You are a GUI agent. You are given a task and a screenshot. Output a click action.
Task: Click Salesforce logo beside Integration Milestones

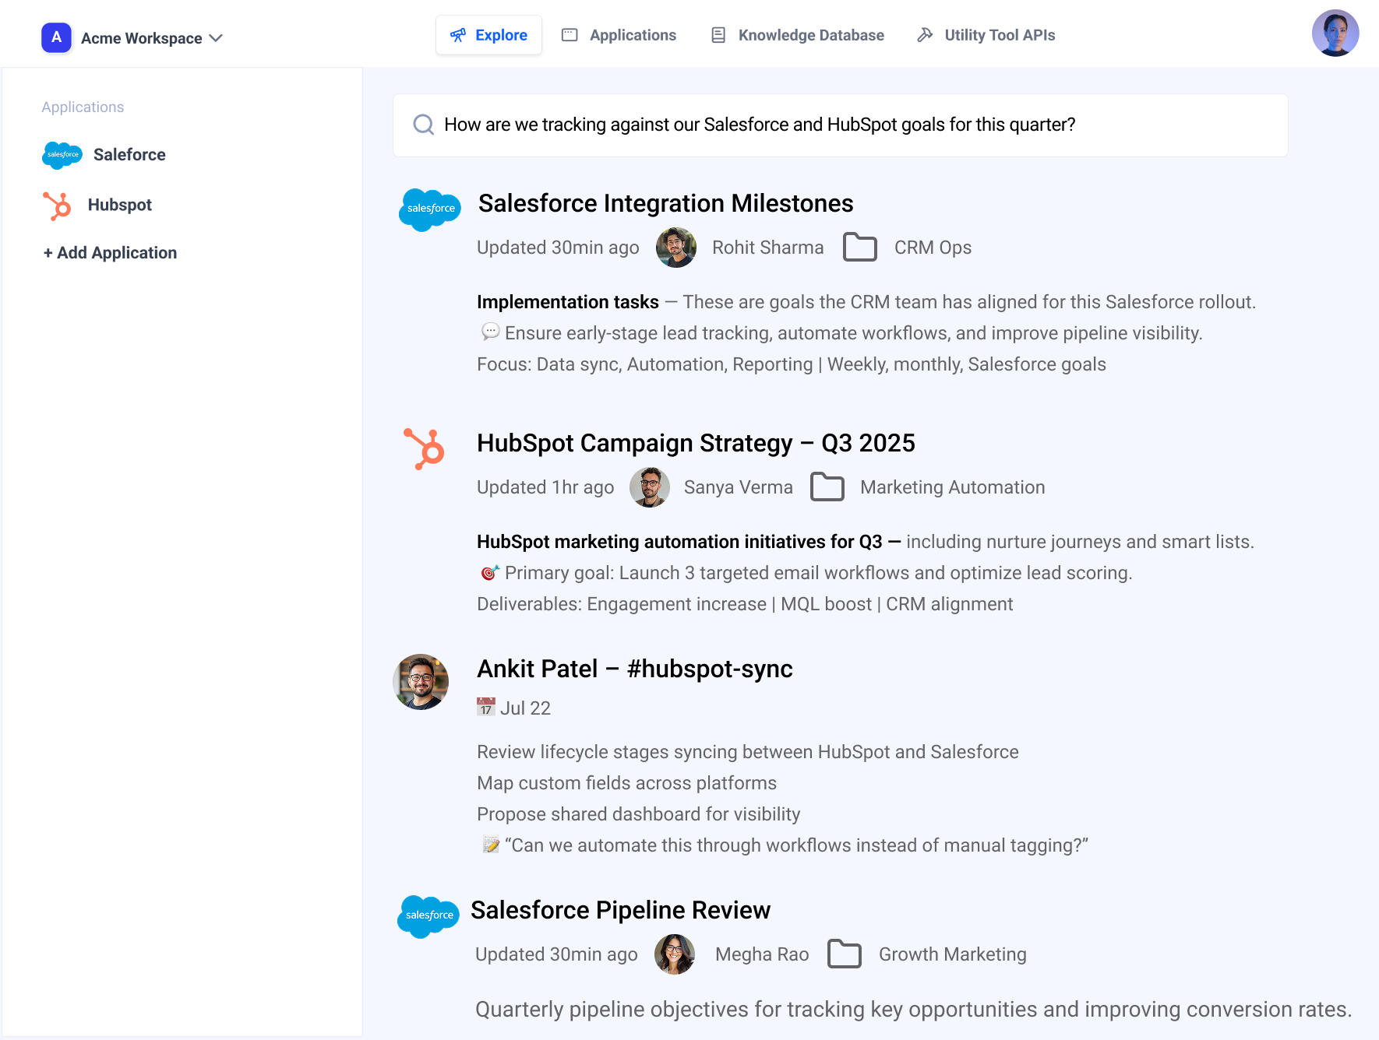pyautogui.click(x=430, y=209)
